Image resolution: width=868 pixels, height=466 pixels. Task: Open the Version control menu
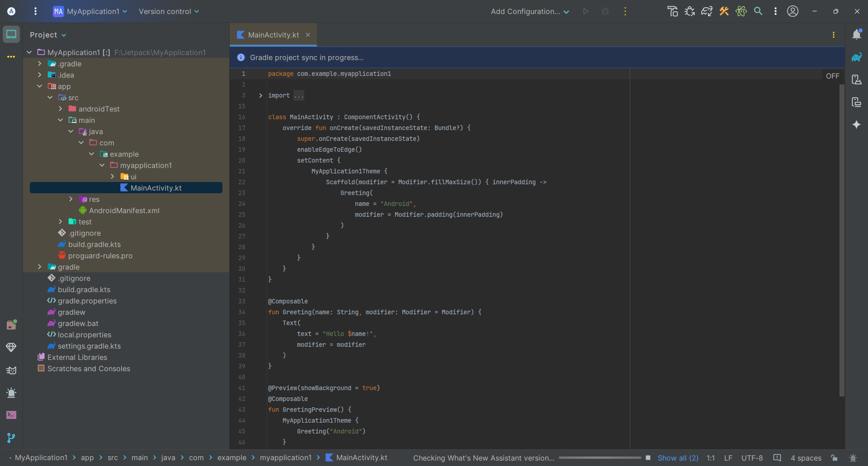tap(169, 11)
